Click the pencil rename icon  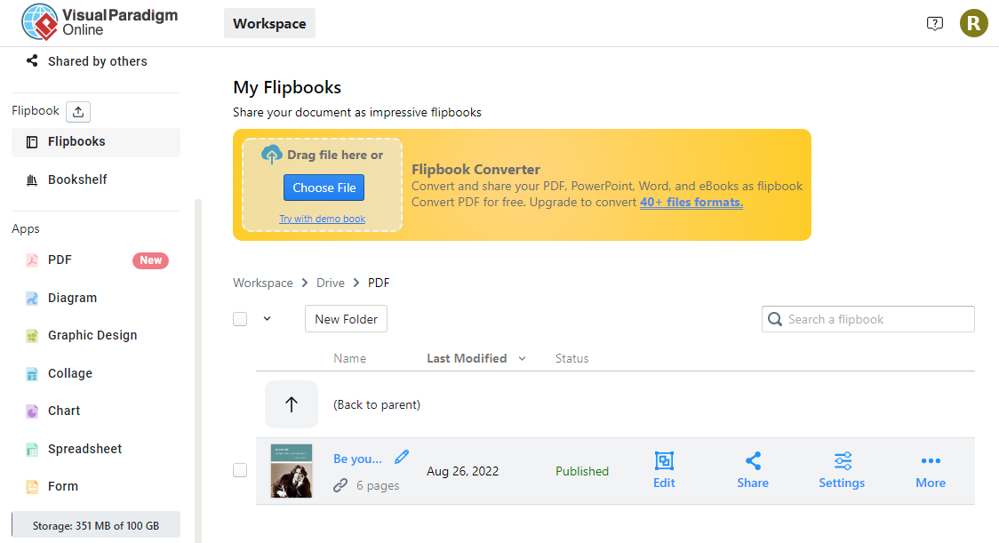pos(402,457)
